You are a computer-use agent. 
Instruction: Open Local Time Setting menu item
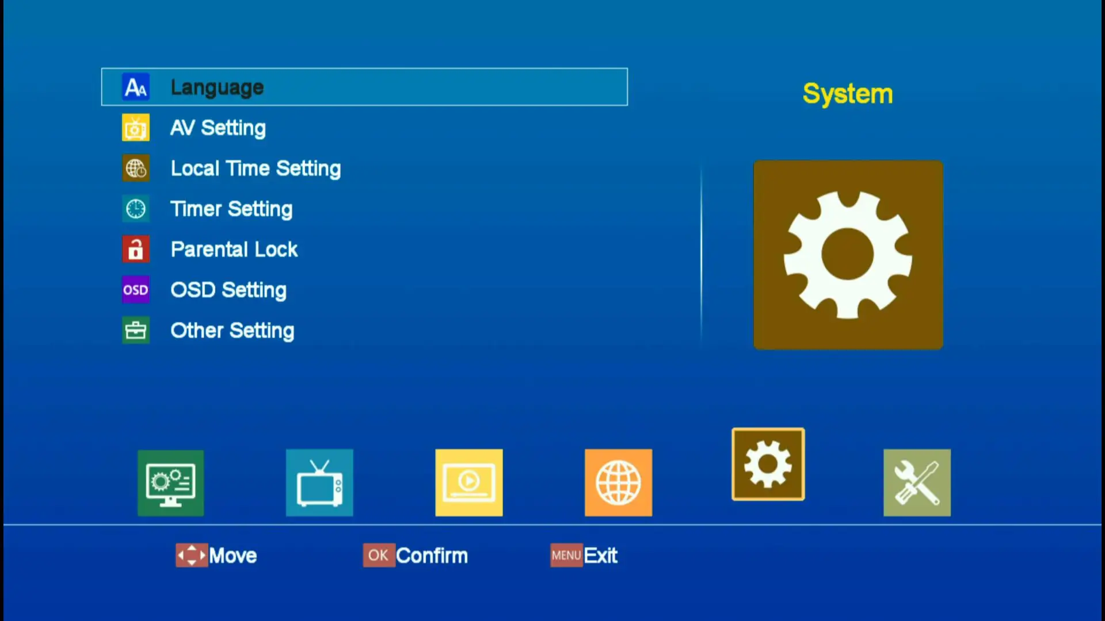click(256, 168)
